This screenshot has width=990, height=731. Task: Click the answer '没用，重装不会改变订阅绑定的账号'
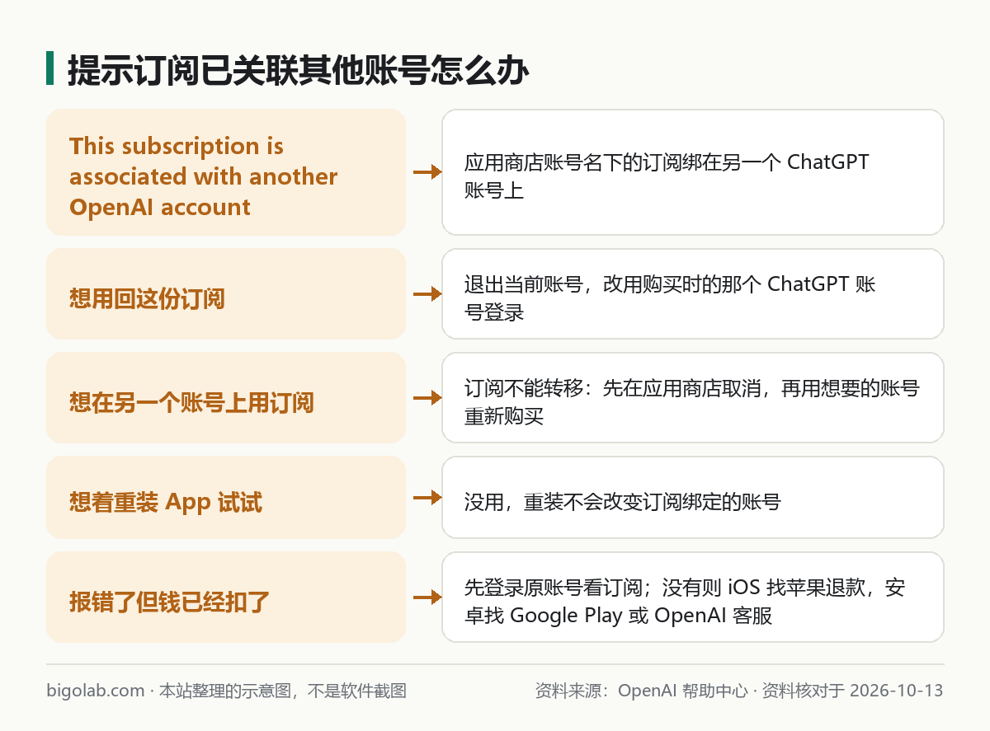pos(622,501)
